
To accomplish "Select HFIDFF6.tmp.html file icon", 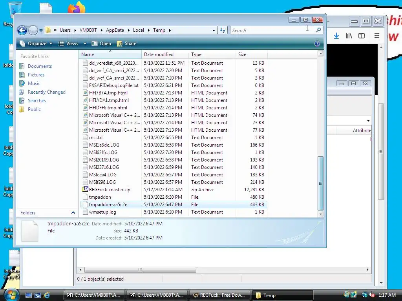I will 85,107.
